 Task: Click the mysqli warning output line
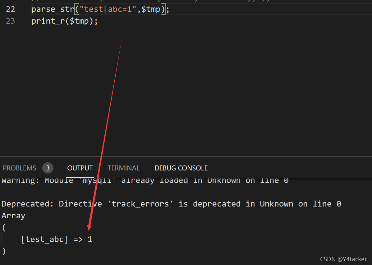pyautogui.click(x=145, y=180)
